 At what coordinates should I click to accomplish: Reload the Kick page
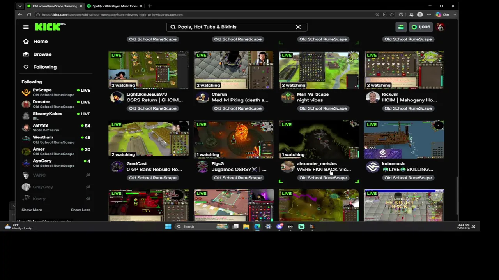(x=29, y=14)
